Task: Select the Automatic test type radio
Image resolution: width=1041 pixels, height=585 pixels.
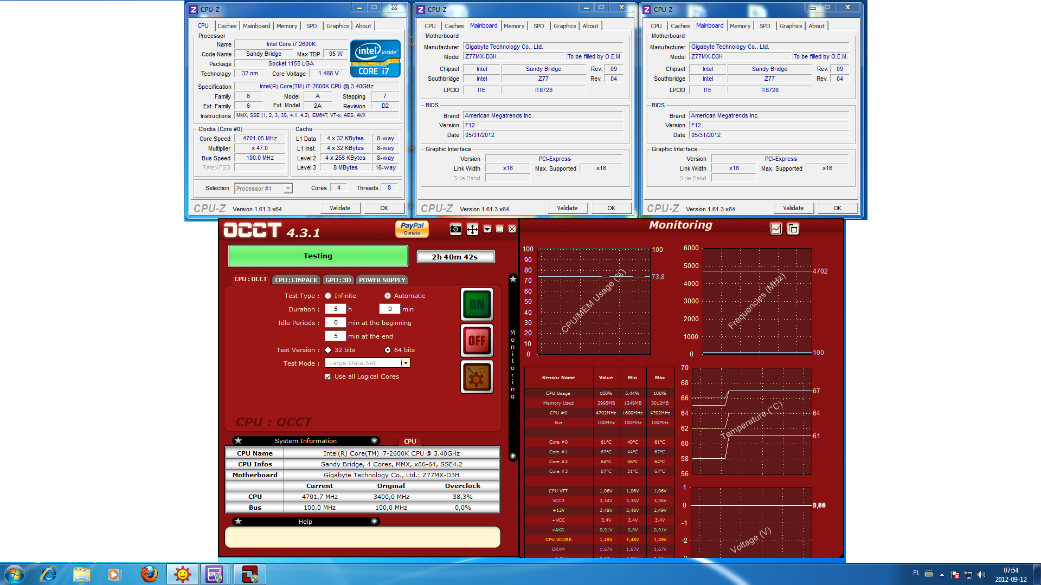Action: (x=388, y=296)
